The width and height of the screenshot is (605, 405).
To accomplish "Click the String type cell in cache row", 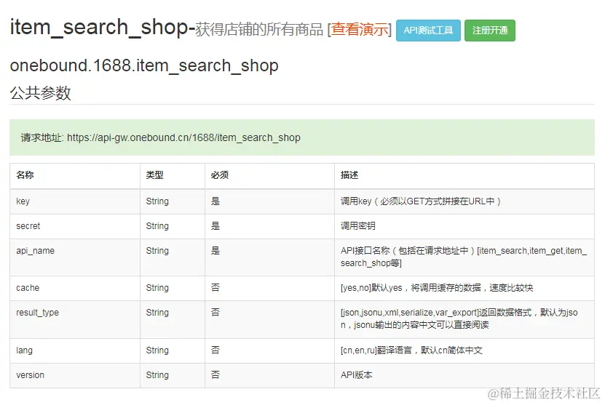I will tap(173, 288).
